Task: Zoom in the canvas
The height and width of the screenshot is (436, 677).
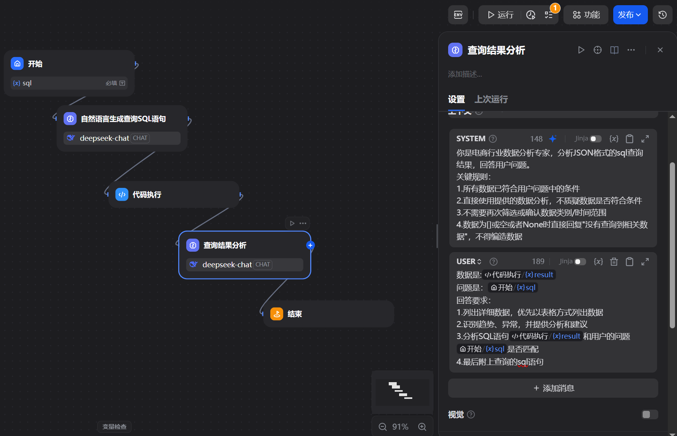Action: tap(422, 427)
